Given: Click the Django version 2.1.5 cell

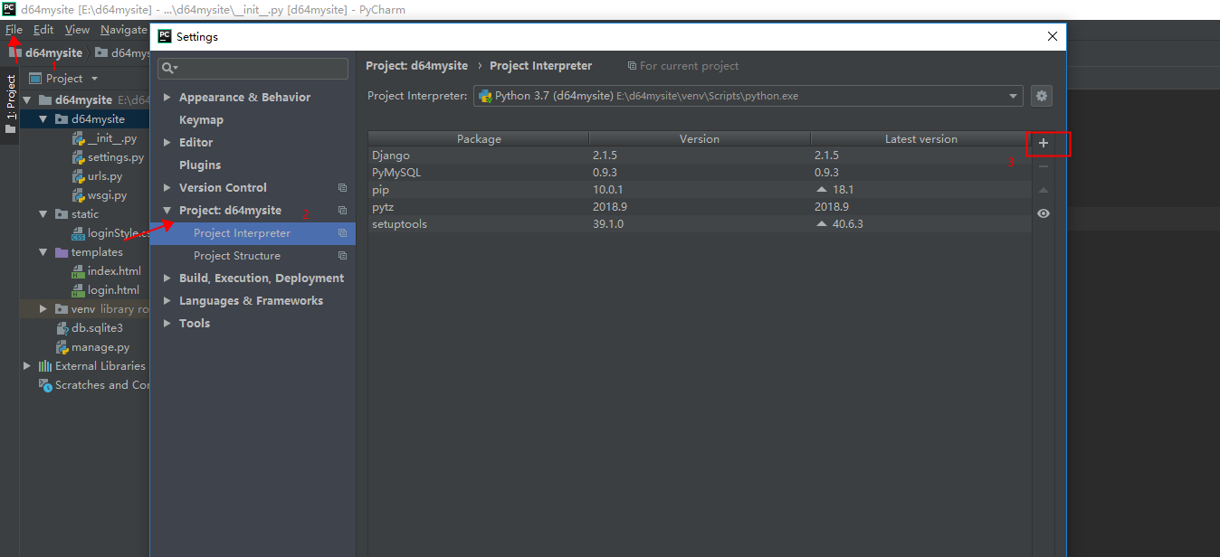Looking at the screenshot, I should click(700, 156).
